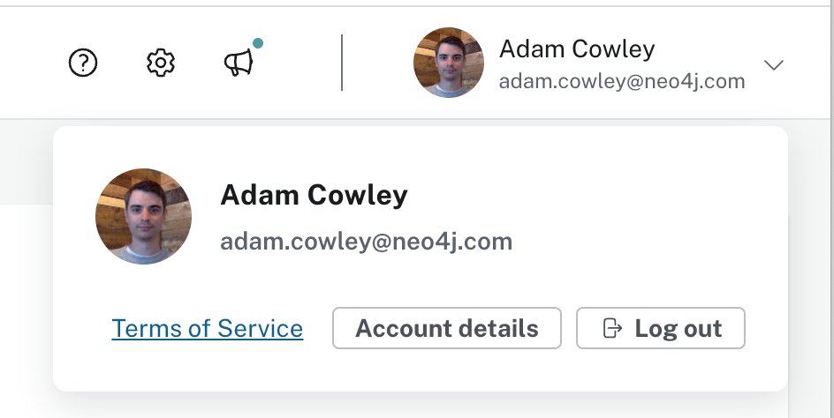Open Account details

[x=447, y=328]
